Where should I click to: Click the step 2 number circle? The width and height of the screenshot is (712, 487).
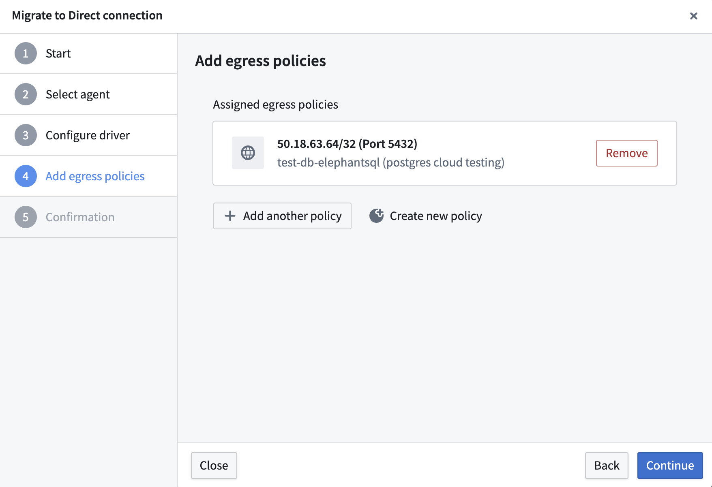[26, 94]
